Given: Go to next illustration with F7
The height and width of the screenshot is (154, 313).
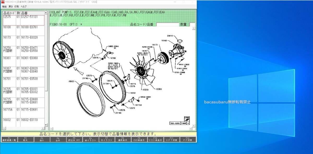Looking at the screenshot, I should point(107,139).
